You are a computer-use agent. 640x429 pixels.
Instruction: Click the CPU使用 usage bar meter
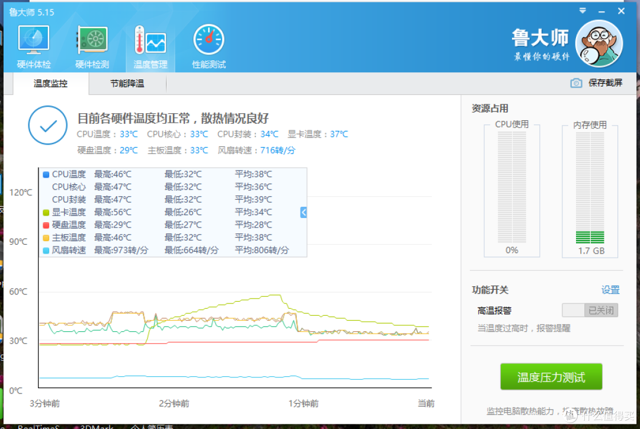tap(512, 187)
